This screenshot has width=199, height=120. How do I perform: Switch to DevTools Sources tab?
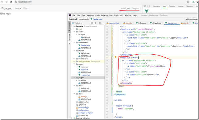(180, 6)
